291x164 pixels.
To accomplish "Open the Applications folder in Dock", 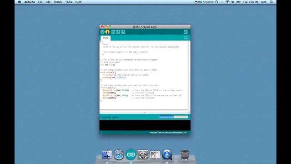I will click(155, 154).
